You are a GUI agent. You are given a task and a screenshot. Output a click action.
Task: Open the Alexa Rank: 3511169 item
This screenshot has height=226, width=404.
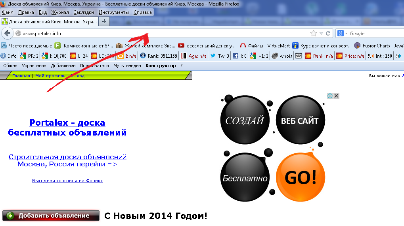pyautogui.click(x=159, y=56)
